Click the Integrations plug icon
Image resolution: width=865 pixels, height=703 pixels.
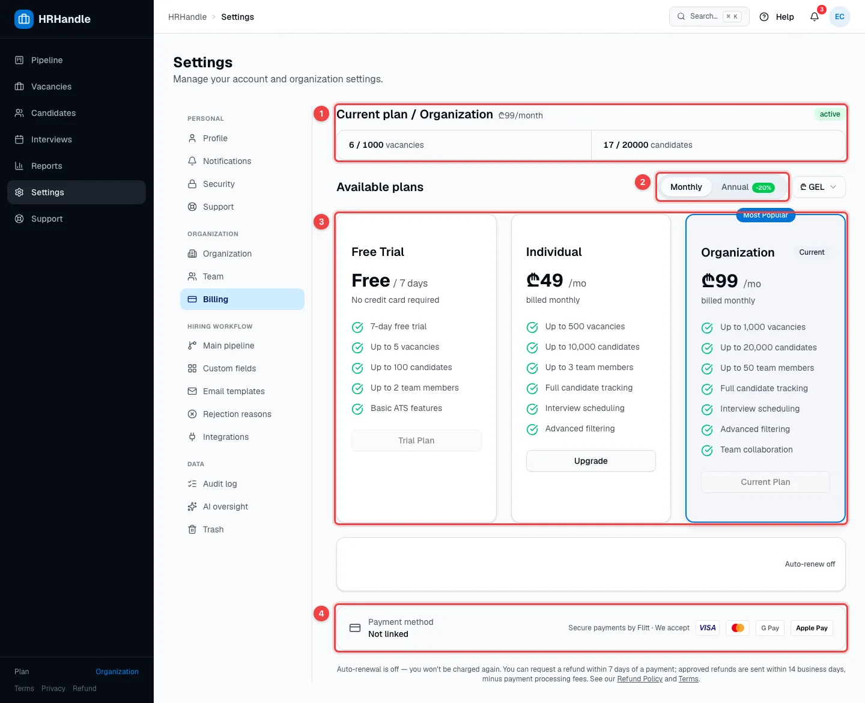192,437
